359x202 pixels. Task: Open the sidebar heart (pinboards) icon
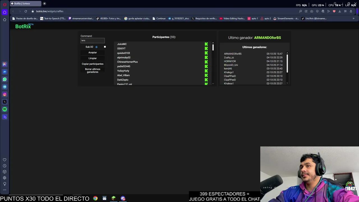pos(4,160)
